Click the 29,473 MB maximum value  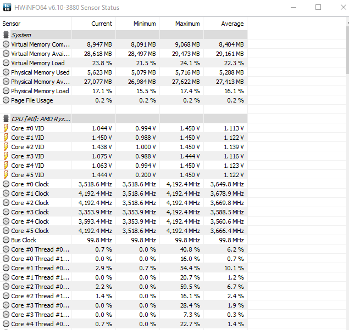(186, 54)
